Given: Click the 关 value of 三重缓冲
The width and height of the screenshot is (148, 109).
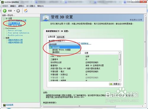Looking at the screenshot, I should pos(86,60).
